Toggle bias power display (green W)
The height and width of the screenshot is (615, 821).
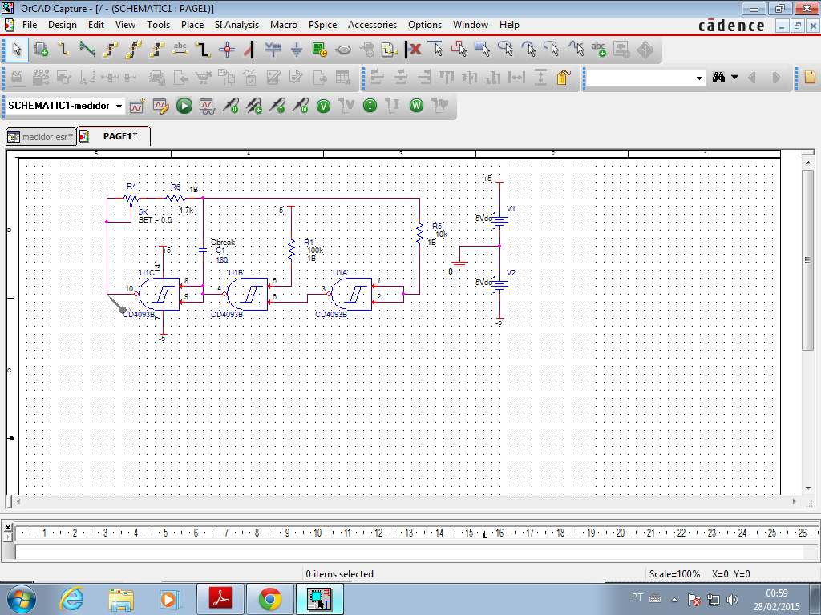point(416,106)
